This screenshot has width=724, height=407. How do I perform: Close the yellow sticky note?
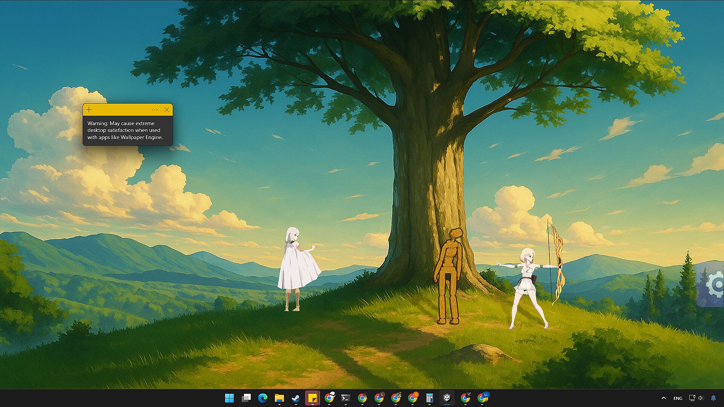167,110
